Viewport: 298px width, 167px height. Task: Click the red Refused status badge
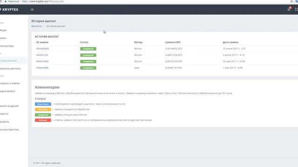43,120
